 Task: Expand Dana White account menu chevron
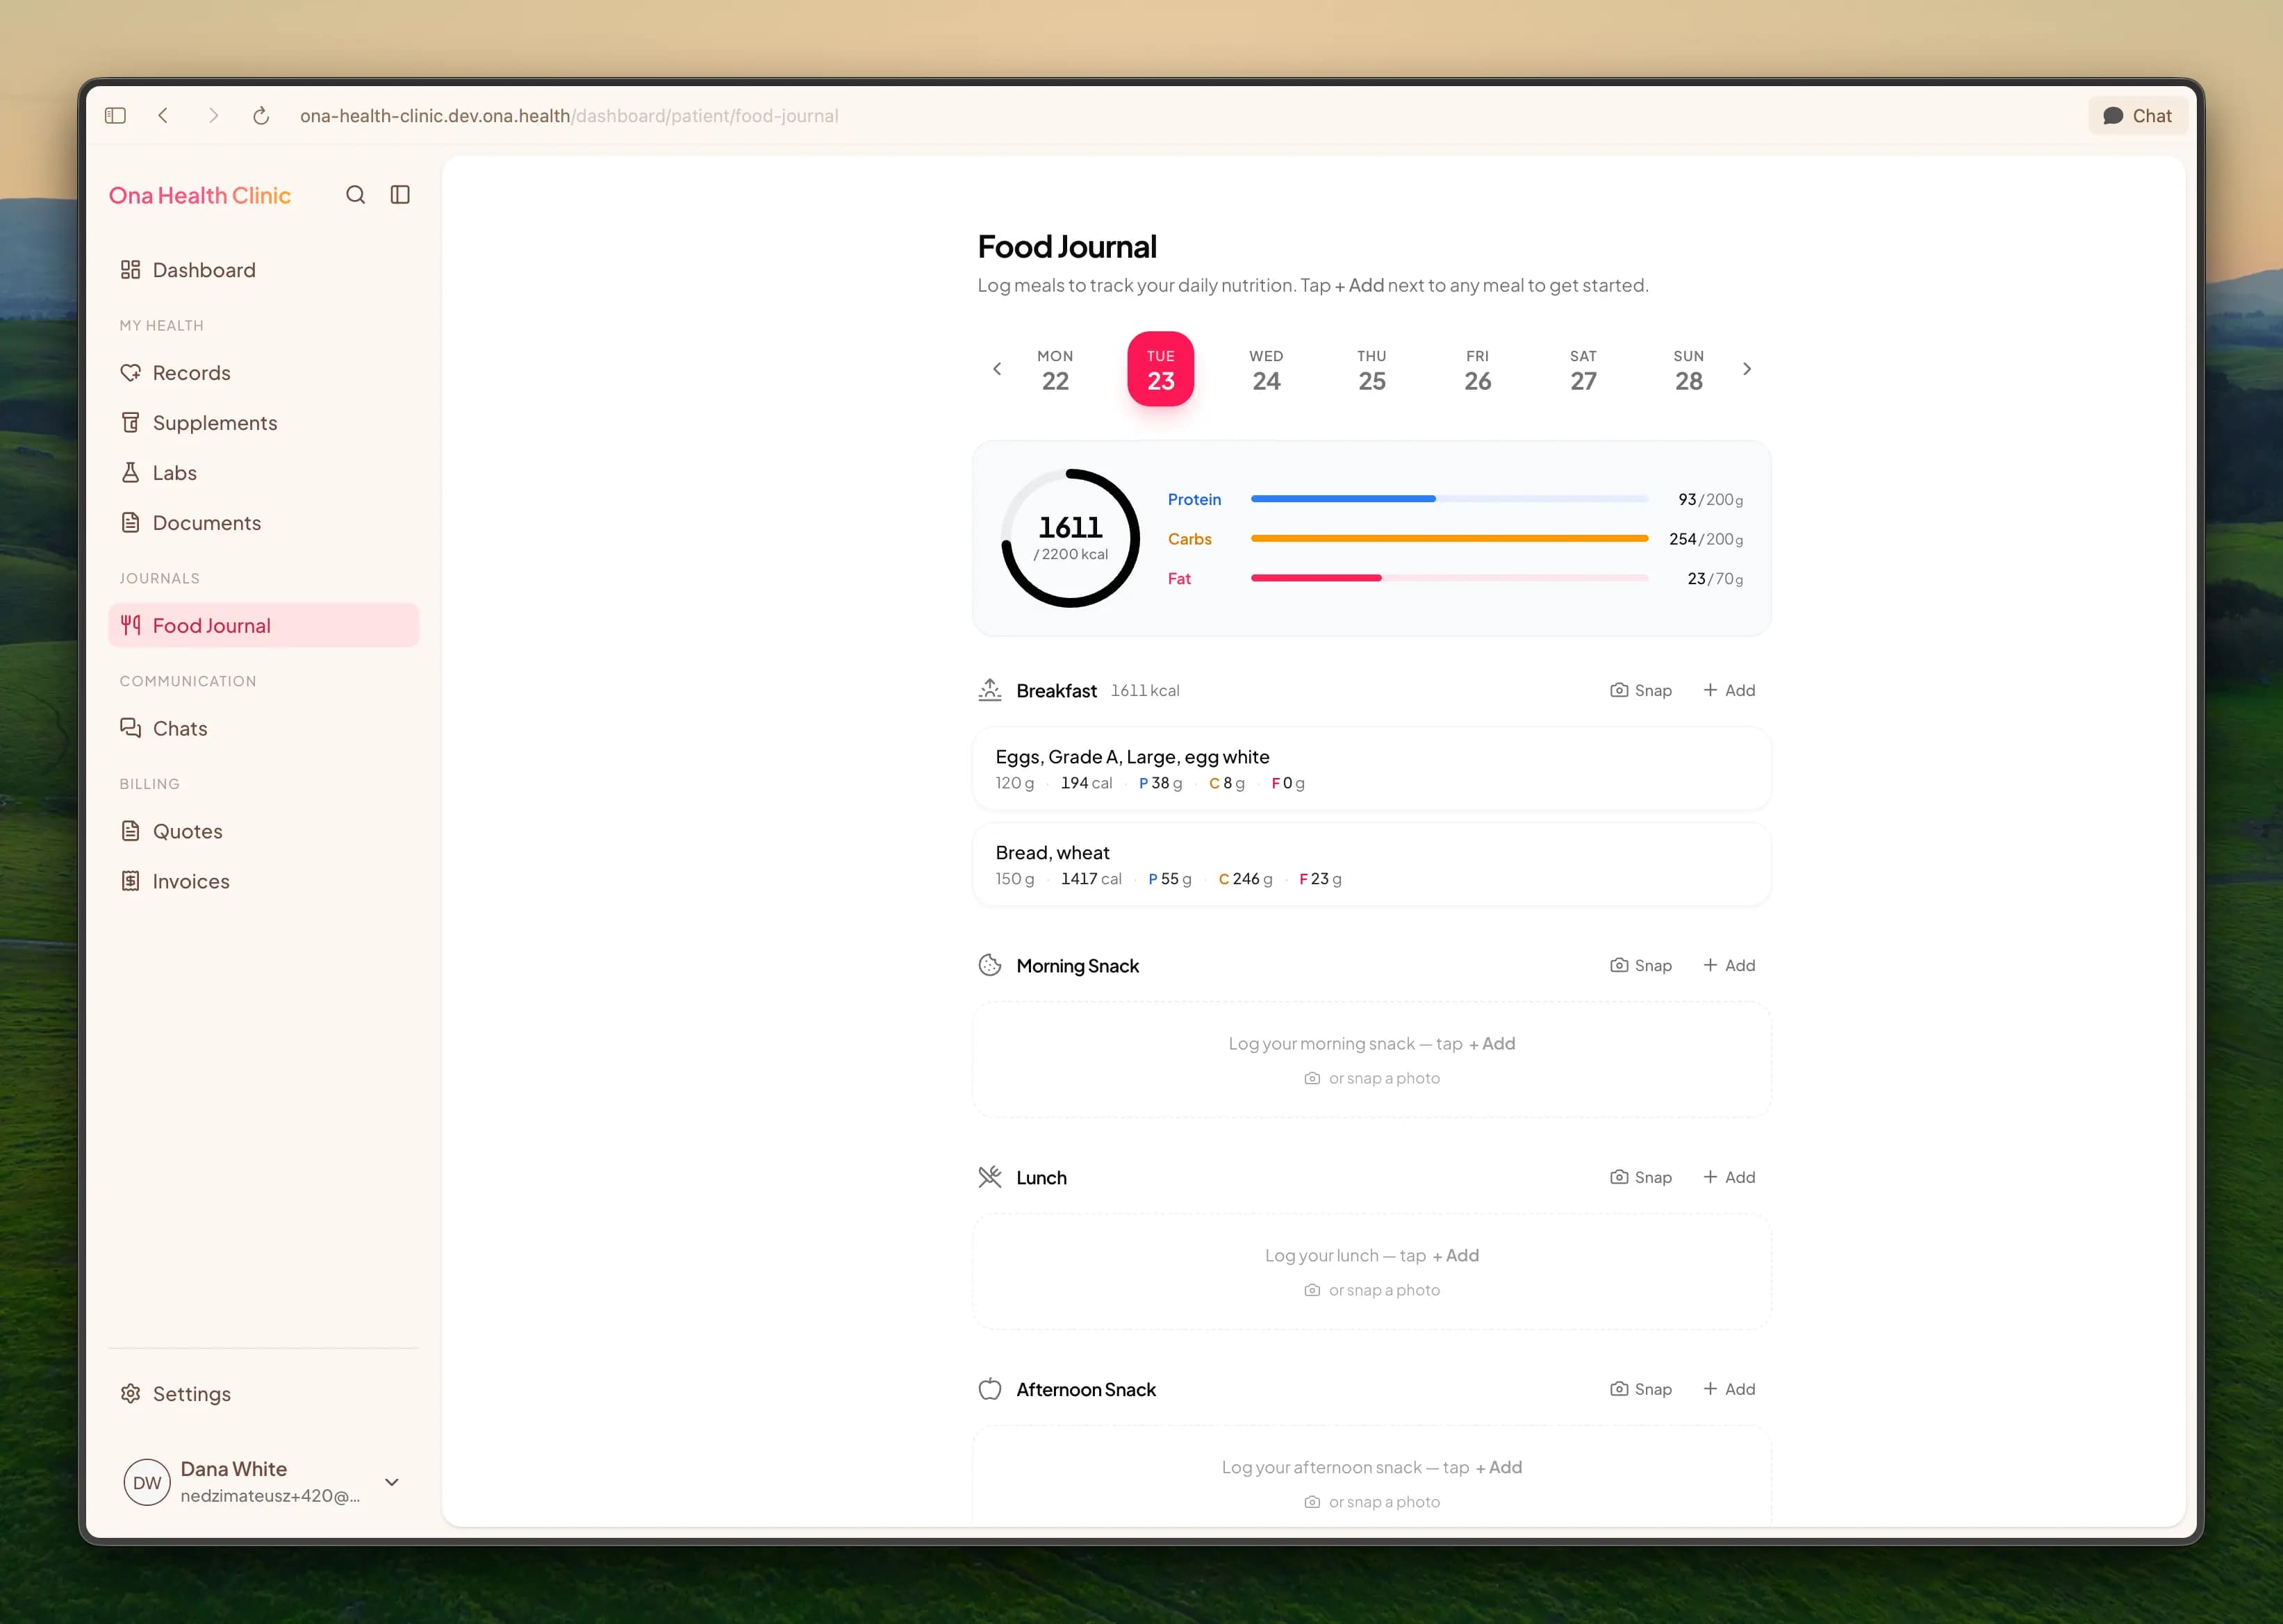pos(392,1482)
